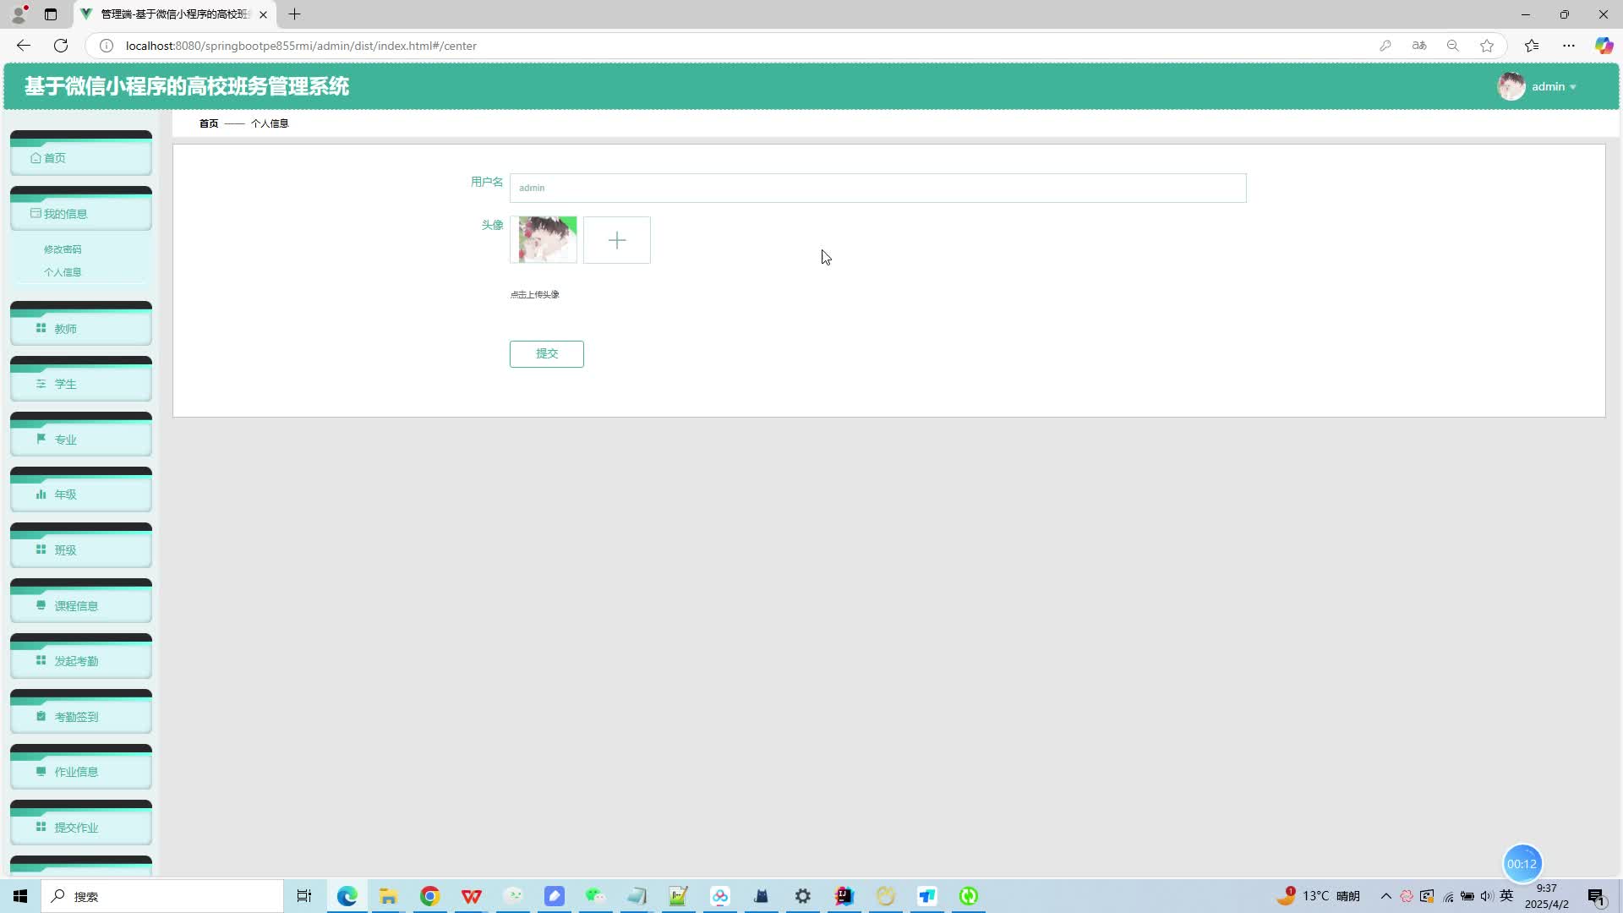Click the uploaded avatar thumbnail
1623x913 pixels.
[544, 240]
